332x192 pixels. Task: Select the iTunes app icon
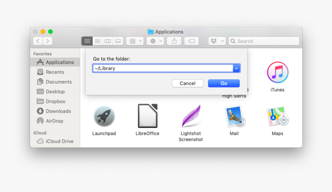[278, 72]
